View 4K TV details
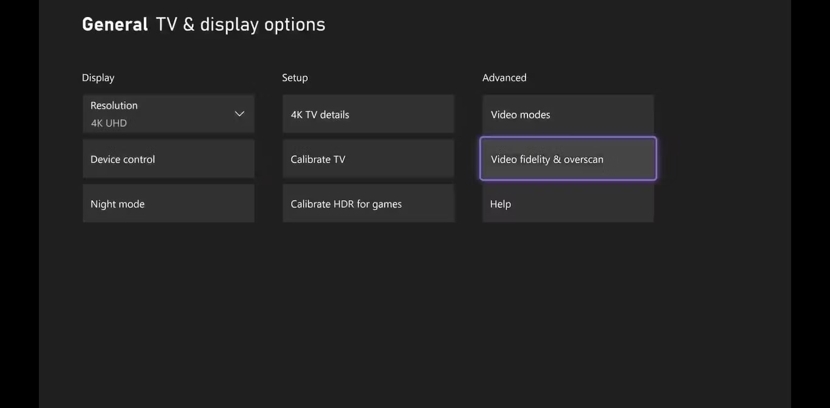The image size is (830, 408). pyautogui.click(x=368, y=114)
